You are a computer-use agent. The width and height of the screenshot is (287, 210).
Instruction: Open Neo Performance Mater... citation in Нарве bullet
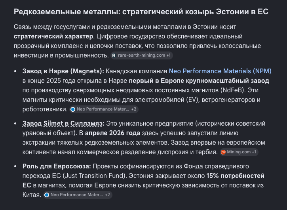104,109
